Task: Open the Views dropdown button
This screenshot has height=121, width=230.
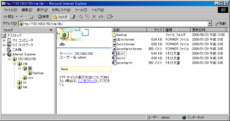Action: tap(110, 17)
